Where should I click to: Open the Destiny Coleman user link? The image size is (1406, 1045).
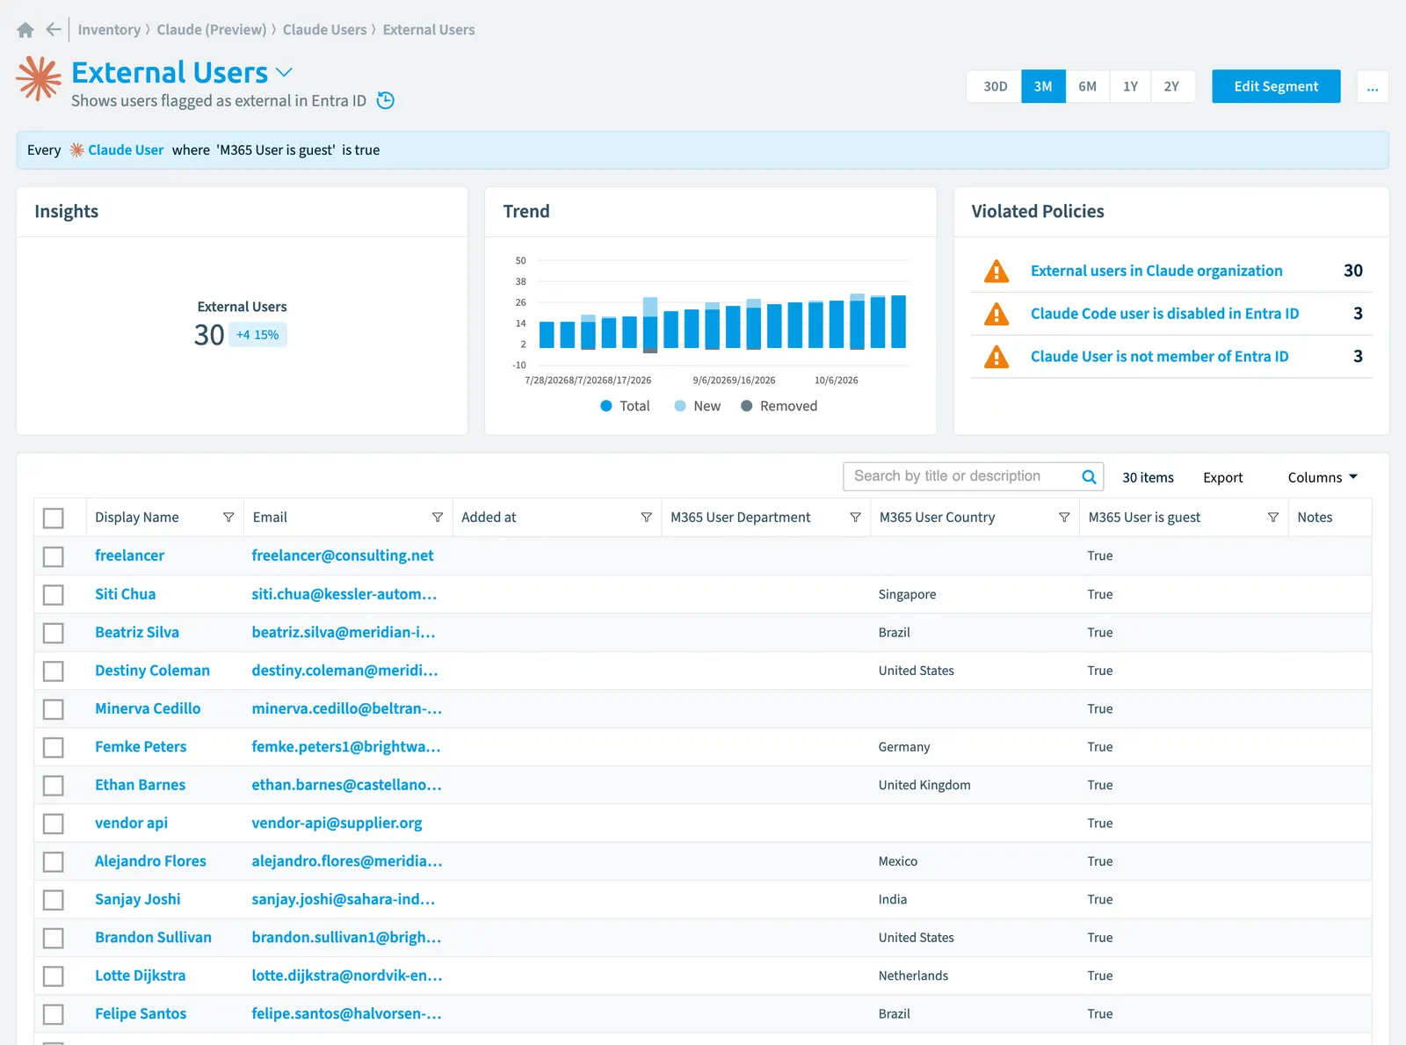point(152,671)
